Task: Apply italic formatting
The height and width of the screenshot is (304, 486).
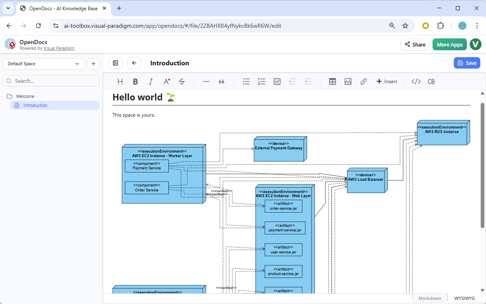Action: (150, 81)
